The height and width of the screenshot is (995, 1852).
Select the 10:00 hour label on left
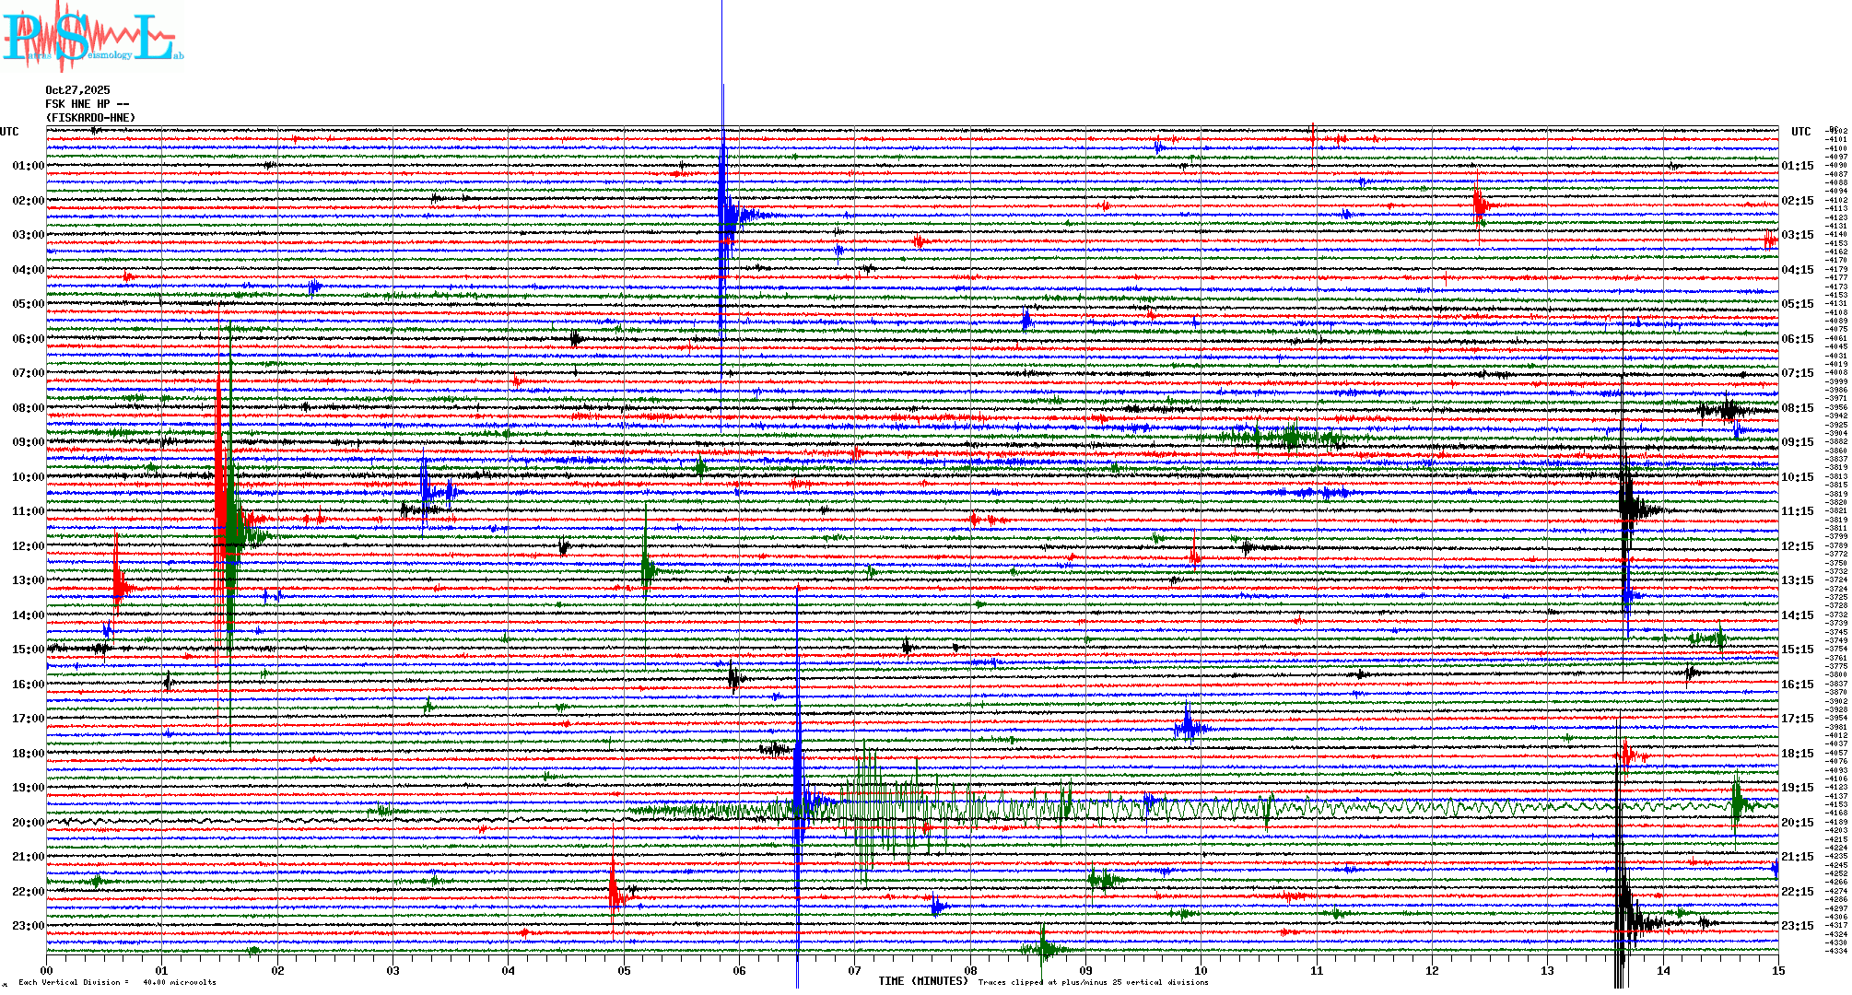28,477
